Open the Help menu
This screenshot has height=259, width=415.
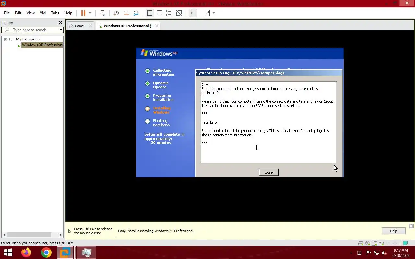(x=68, y=13)
